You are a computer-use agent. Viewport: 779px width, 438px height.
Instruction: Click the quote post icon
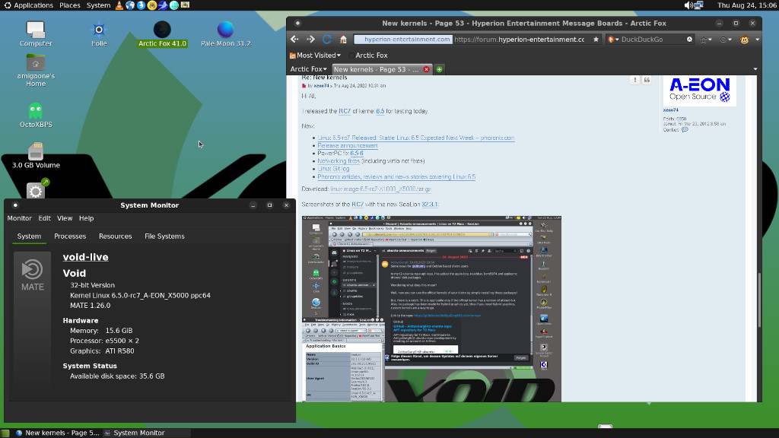(x=647, y=80)
